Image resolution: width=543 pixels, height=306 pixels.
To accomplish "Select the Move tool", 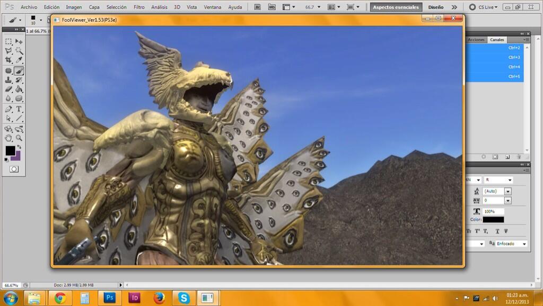I will pyautogui.click(x=19, y=41).
